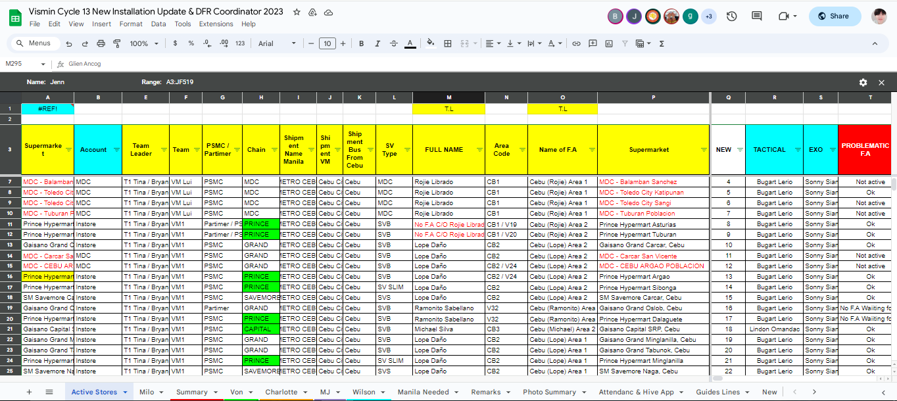Screen dimensions: 897x401
Task: Select cell with 'Lindon Omandac'
Action: (x=774, y=329)
